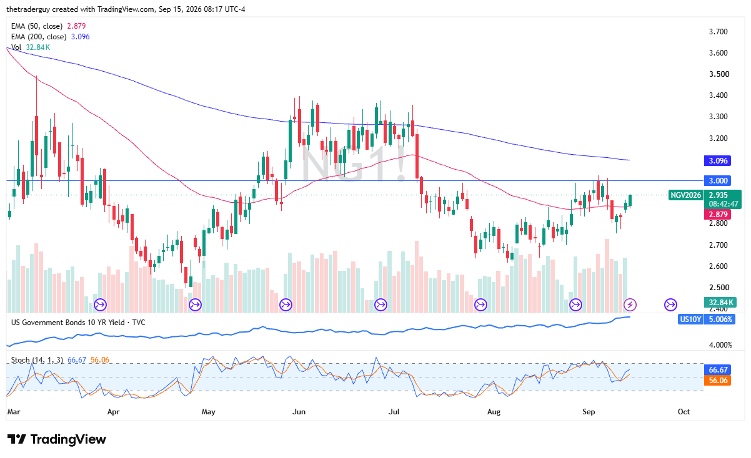The height and width of the screenshot is (458, 751).
Task: Click the EMA 50 value 2.879 in legend
Action: point(75,26)
